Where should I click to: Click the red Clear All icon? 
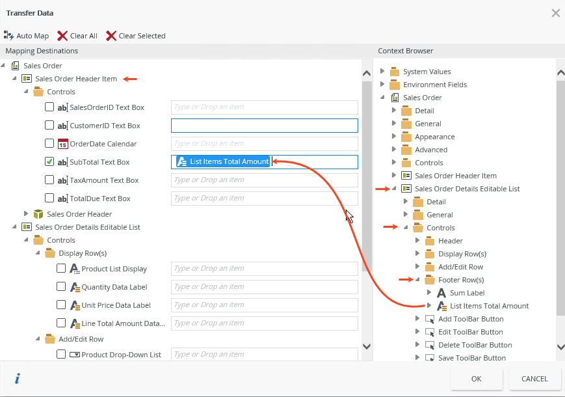pyautogui.click(x=62, y=36)
